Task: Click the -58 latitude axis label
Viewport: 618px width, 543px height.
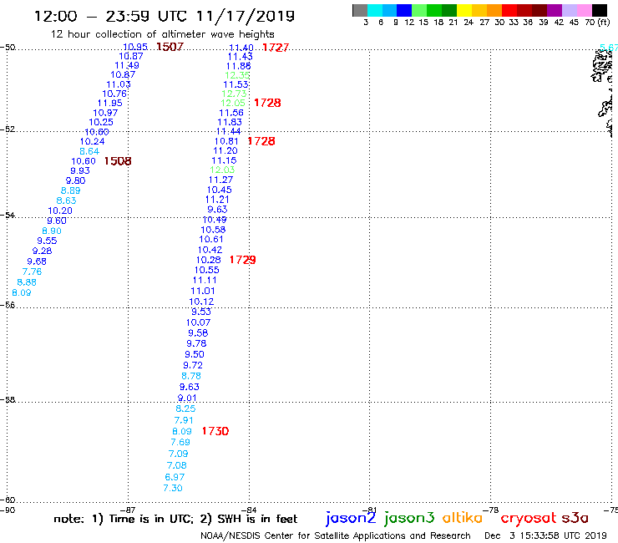Action: click(x=8, y=399)
